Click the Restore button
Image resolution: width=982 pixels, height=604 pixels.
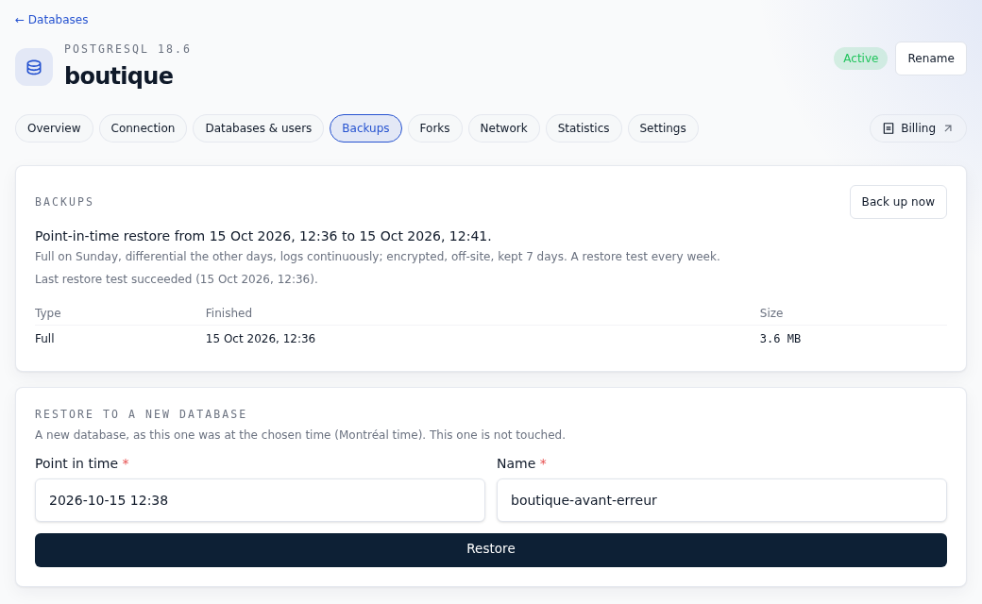pyautogui.click(x=491, y=549)
